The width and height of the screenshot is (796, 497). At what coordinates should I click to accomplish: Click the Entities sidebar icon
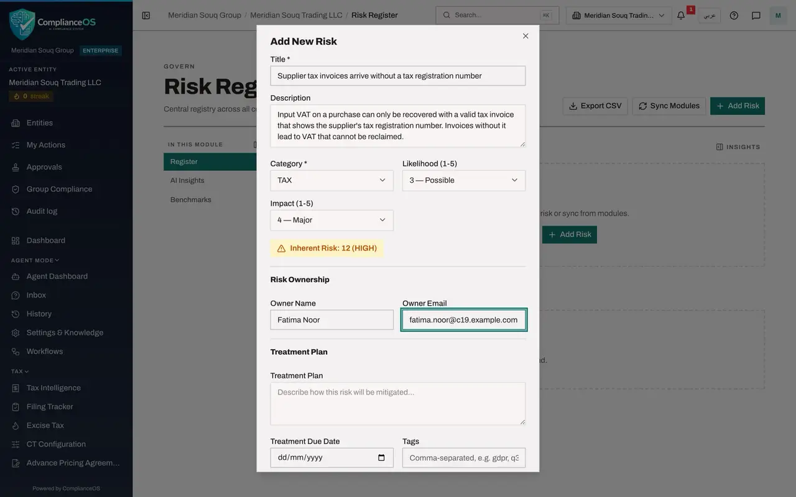tap(16, 123)
